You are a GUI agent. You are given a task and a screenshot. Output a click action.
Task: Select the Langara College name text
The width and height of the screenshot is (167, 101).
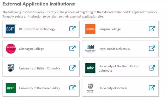coord(110,29)
